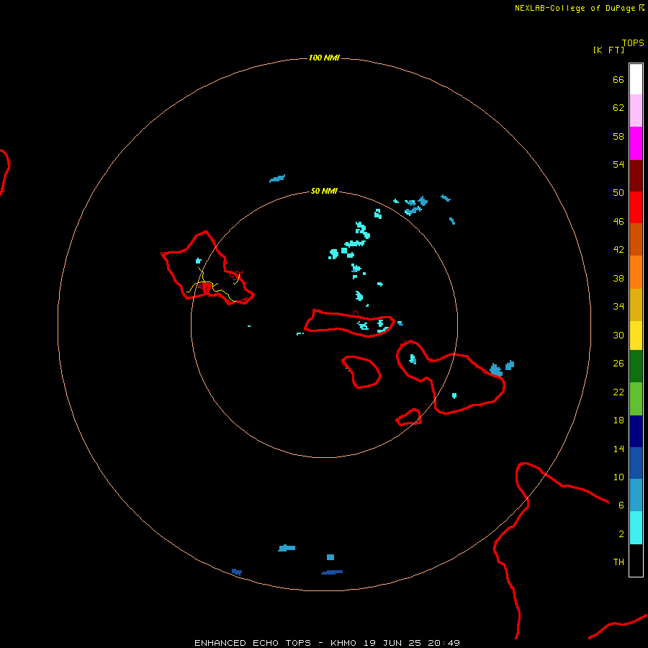The image size is (648, 648).
Task: Pick the magenta segment of the color bar
Action: click(636, 143)
